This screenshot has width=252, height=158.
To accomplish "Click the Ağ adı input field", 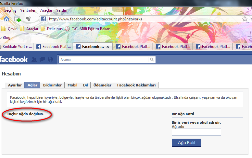I will (196, 132).
